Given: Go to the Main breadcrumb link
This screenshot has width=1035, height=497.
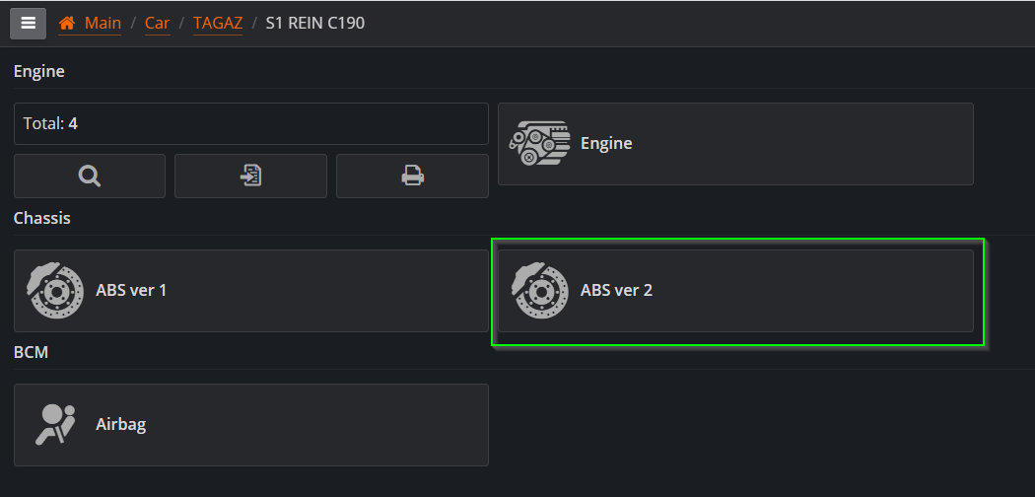Looking at the screenshot, I should pos(103,24).
